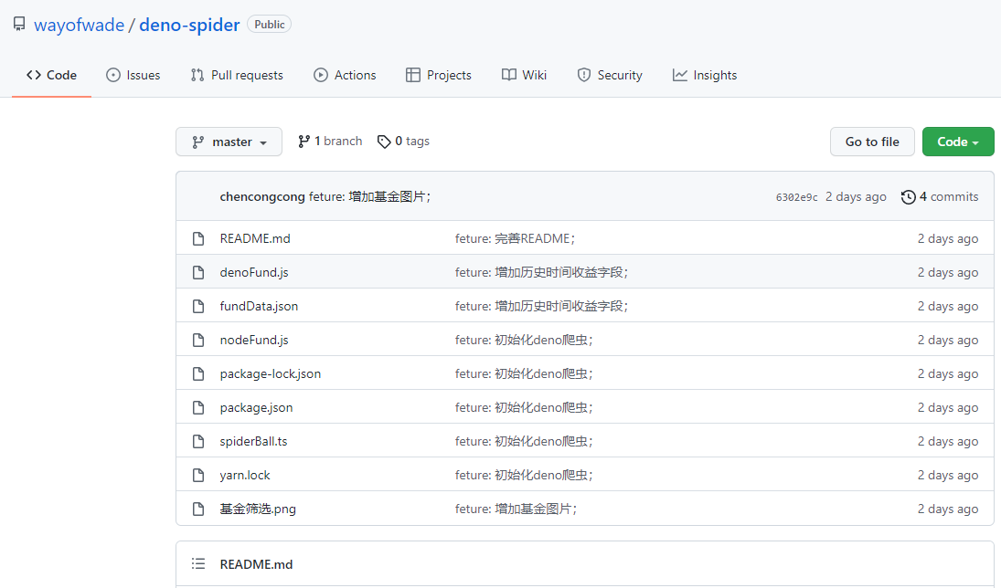Click the Public visibility badge
Screen dimensions: 1001x588
click(270, 25)
